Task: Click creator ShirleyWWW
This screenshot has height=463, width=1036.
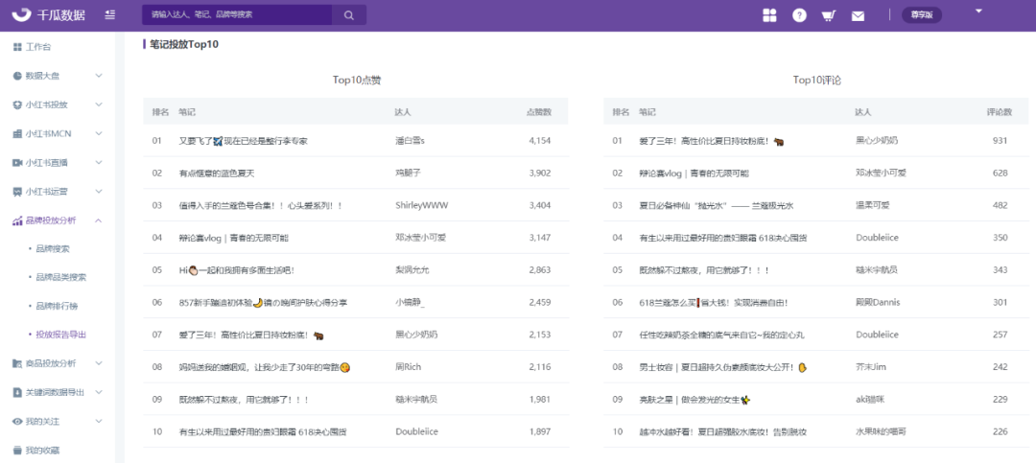Action: pos(421,205)
